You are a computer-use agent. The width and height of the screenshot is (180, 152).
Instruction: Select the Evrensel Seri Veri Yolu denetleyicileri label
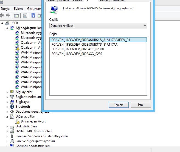pos(42,136)
